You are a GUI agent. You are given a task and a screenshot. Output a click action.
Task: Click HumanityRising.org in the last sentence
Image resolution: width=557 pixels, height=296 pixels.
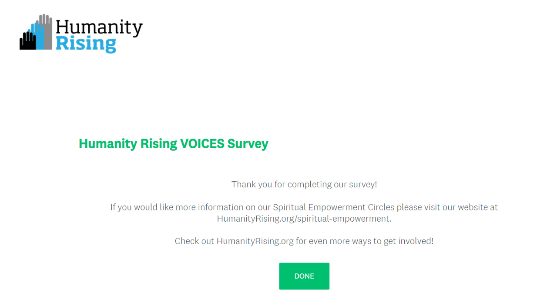coord(255,241)
